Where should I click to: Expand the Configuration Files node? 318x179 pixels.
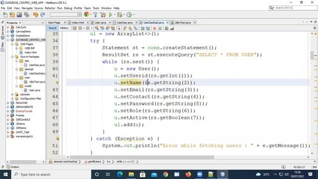tap(12, 98)
